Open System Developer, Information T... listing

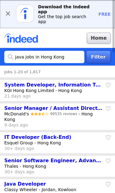[x=52, y=85]
